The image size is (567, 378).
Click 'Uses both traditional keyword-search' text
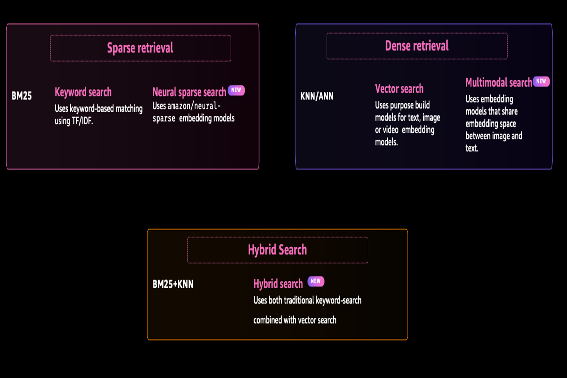(x=307, y=301)
